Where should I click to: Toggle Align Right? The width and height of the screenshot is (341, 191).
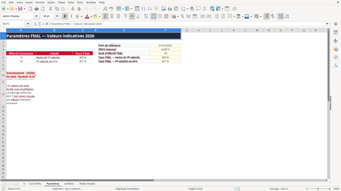(118, 16)
